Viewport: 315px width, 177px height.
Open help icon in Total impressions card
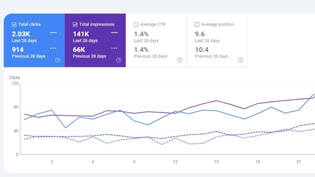tap(118, 60)
